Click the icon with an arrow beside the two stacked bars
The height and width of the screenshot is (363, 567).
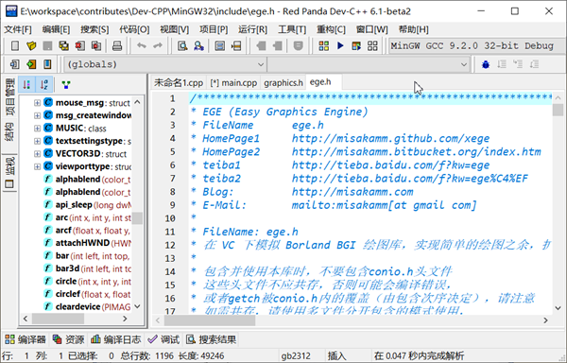tap(236, 46)
